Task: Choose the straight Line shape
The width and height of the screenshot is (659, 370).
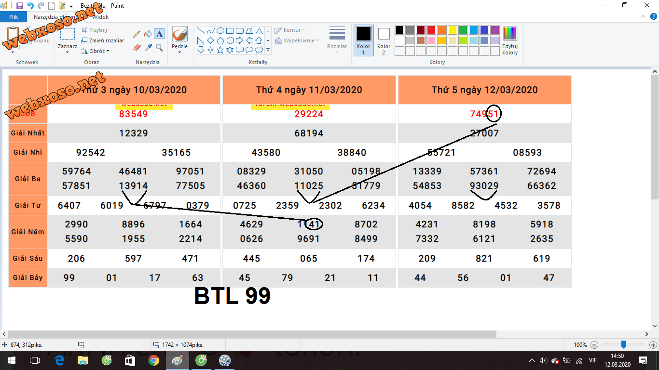Action: [201, 30]
